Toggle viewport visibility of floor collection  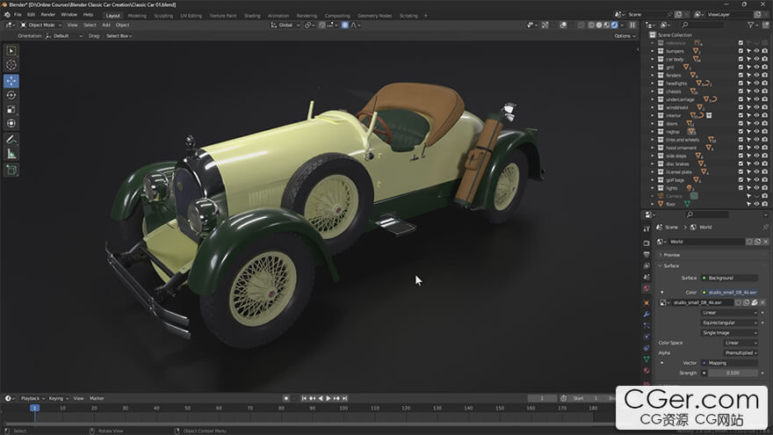point(756,204)
